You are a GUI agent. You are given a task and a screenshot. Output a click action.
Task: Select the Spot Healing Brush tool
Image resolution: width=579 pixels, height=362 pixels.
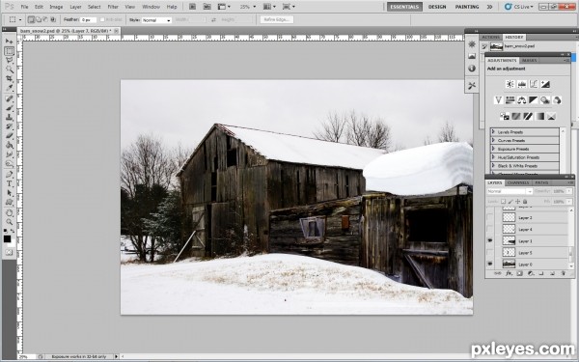tap(10, 98)
